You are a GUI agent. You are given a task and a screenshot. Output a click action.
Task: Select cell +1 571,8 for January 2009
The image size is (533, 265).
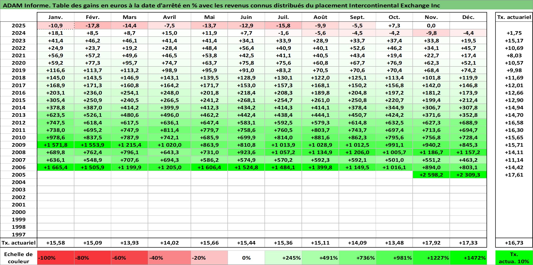pyautogui.click(x=56, y=145)
